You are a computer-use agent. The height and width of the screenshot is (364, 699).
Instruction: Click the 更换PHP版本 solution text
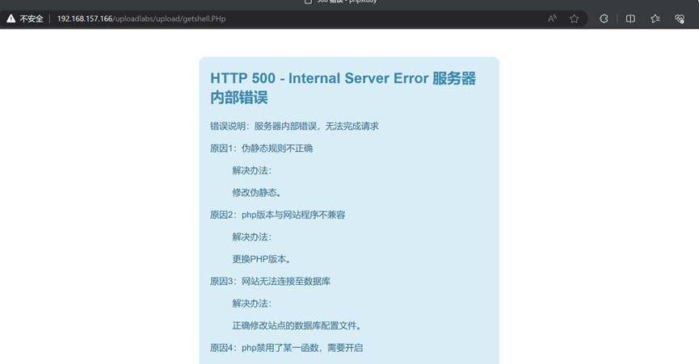pyautogui.click(x=262, y=259)
